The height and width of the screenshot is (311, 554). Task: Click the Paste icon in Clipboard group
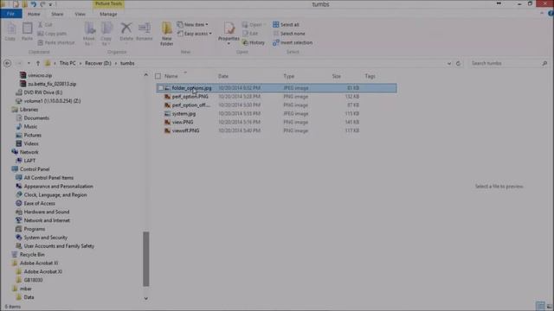click(27, 32)
